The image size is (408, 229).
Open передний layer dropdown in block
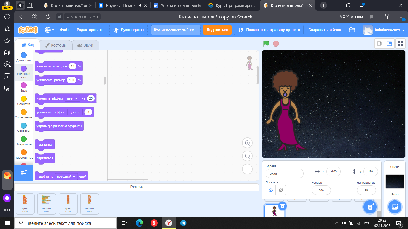[66, 177]
